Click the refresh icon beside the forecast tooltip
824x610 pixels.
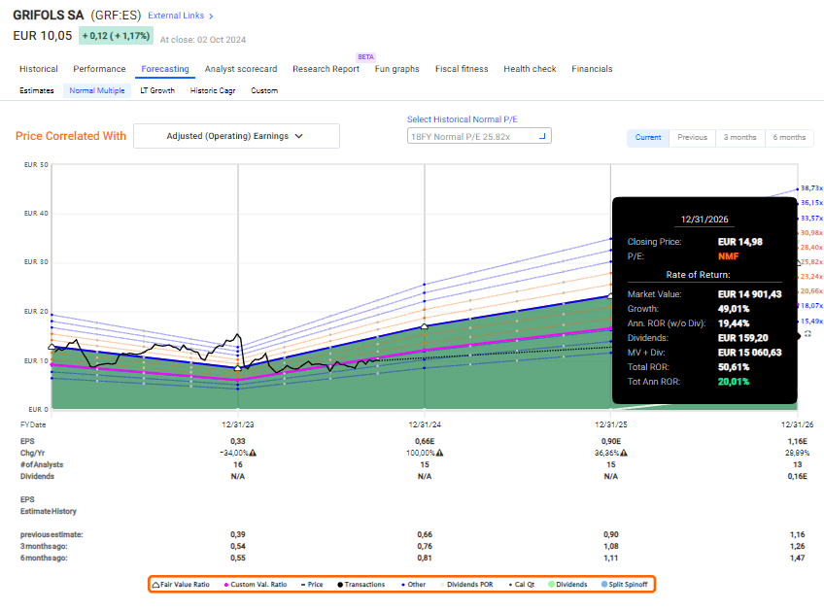click(807, 332)
